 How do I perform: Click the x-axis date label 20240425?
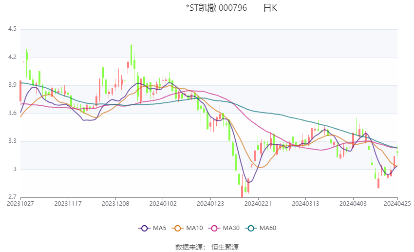397,204
